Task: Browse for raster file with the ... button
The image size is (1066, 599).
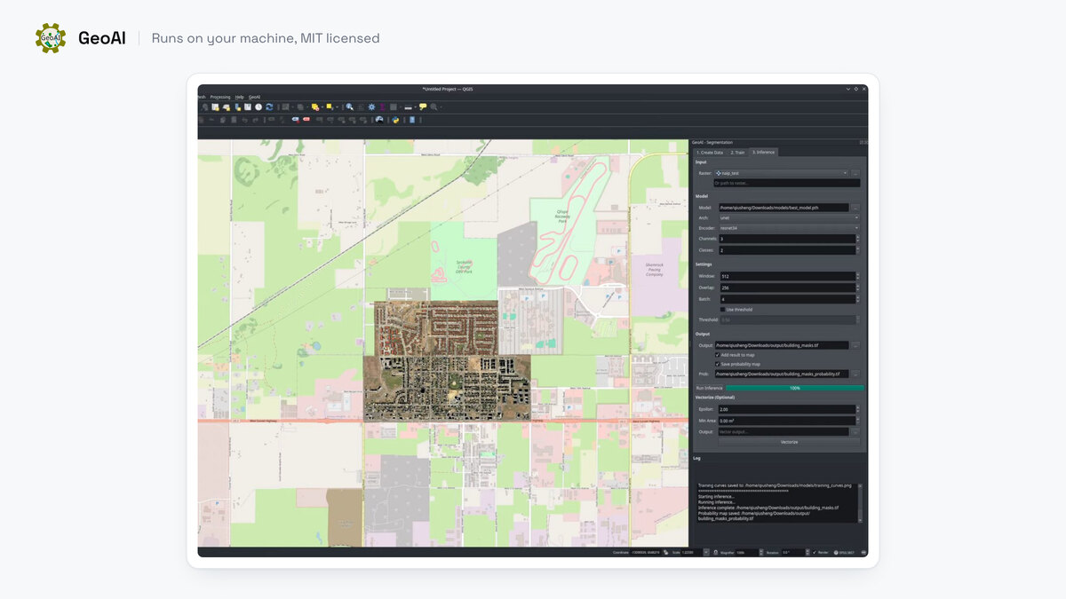Action: [x=855, y=173]
